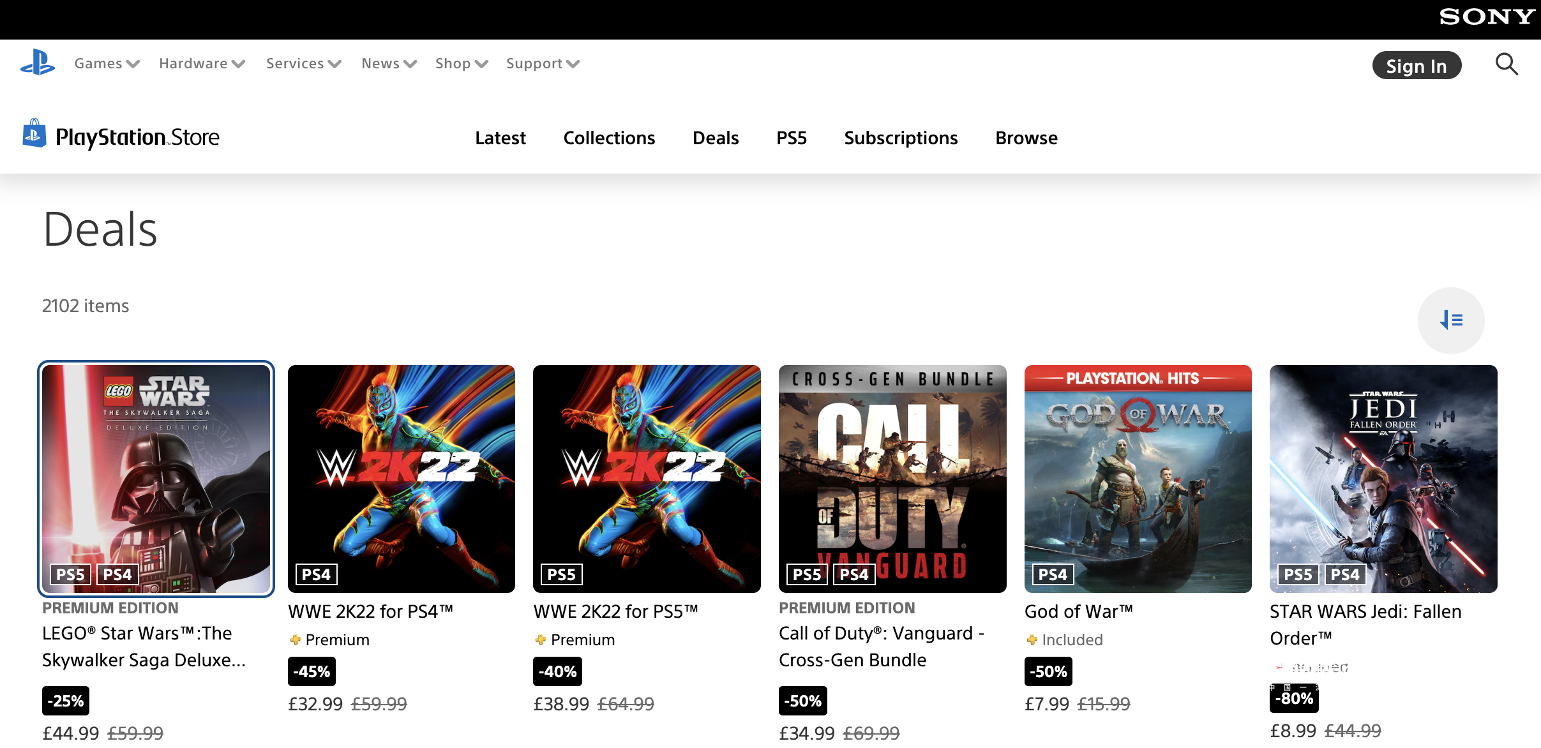Image resolution: width=1541 pixels, height=748 pixels.
Task: Click the PlayStation Store title link
Action: (137, 137)
